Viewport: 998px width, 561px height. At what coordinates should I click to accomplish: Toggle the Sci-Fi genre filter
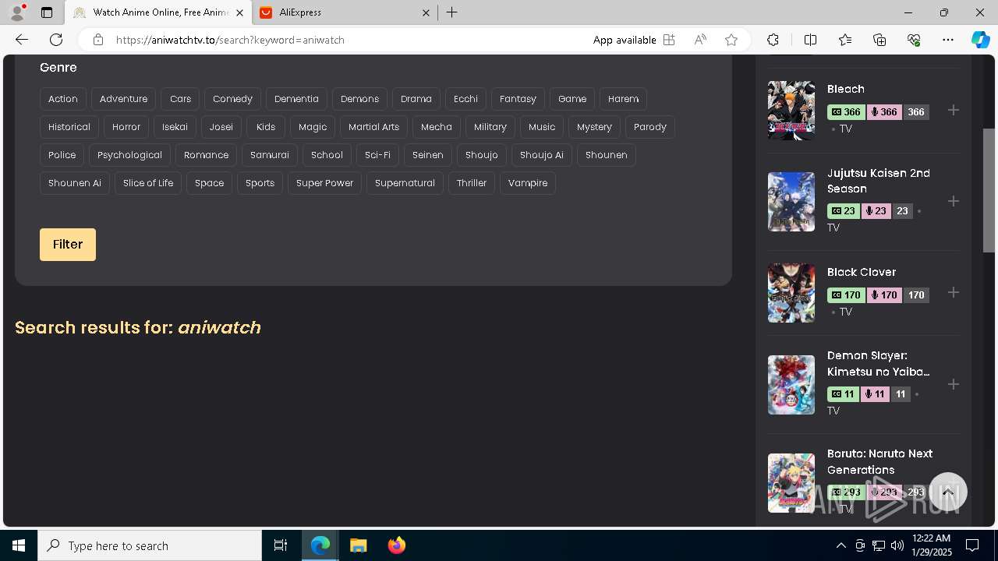pyautogui.click(x=377, y=155)
